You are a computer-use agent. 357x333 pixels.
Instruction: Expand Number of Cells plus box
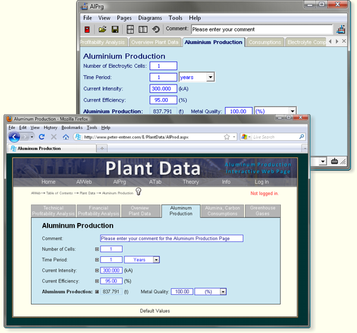(x=97, y=249)
